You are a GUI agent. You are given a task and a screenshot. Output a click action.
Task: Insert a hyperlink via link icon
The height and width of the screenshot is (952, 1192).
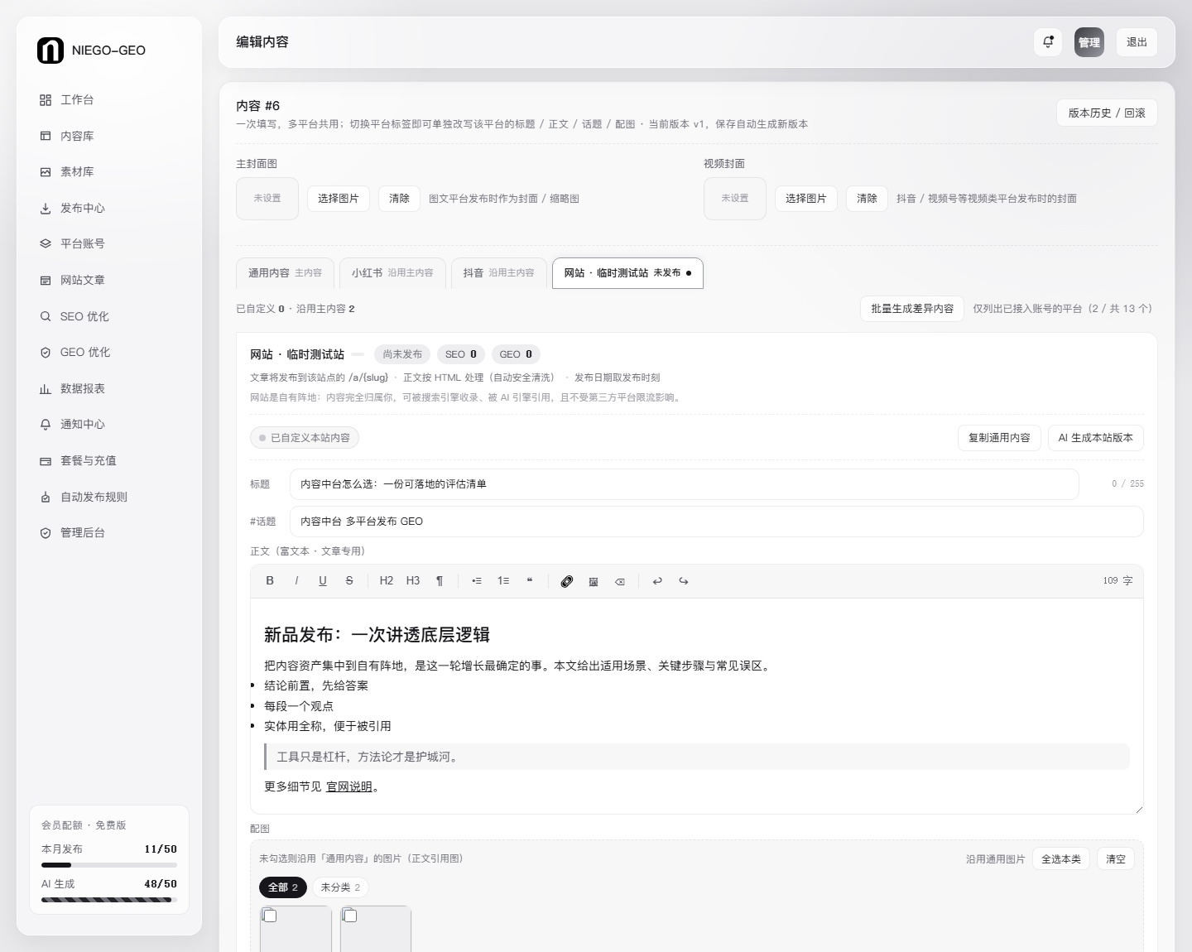[x=567, y=581]
